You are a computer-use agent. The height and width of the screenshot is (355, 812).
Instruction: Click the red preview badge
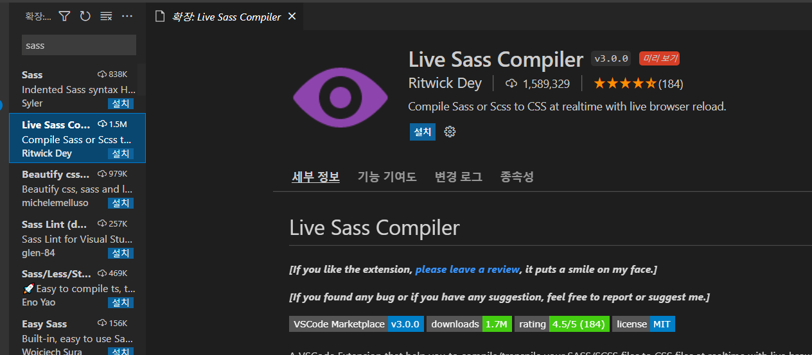click(x=659, y=58)
